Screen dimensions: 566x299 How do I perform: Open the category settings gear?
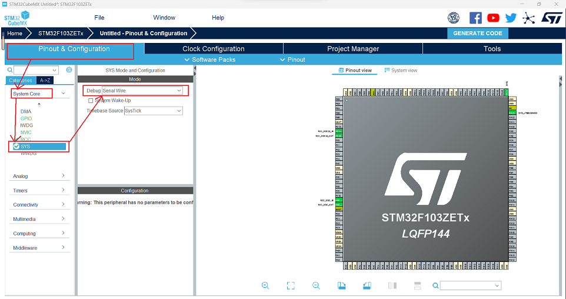pyautogui.click(x=69, y=70)
